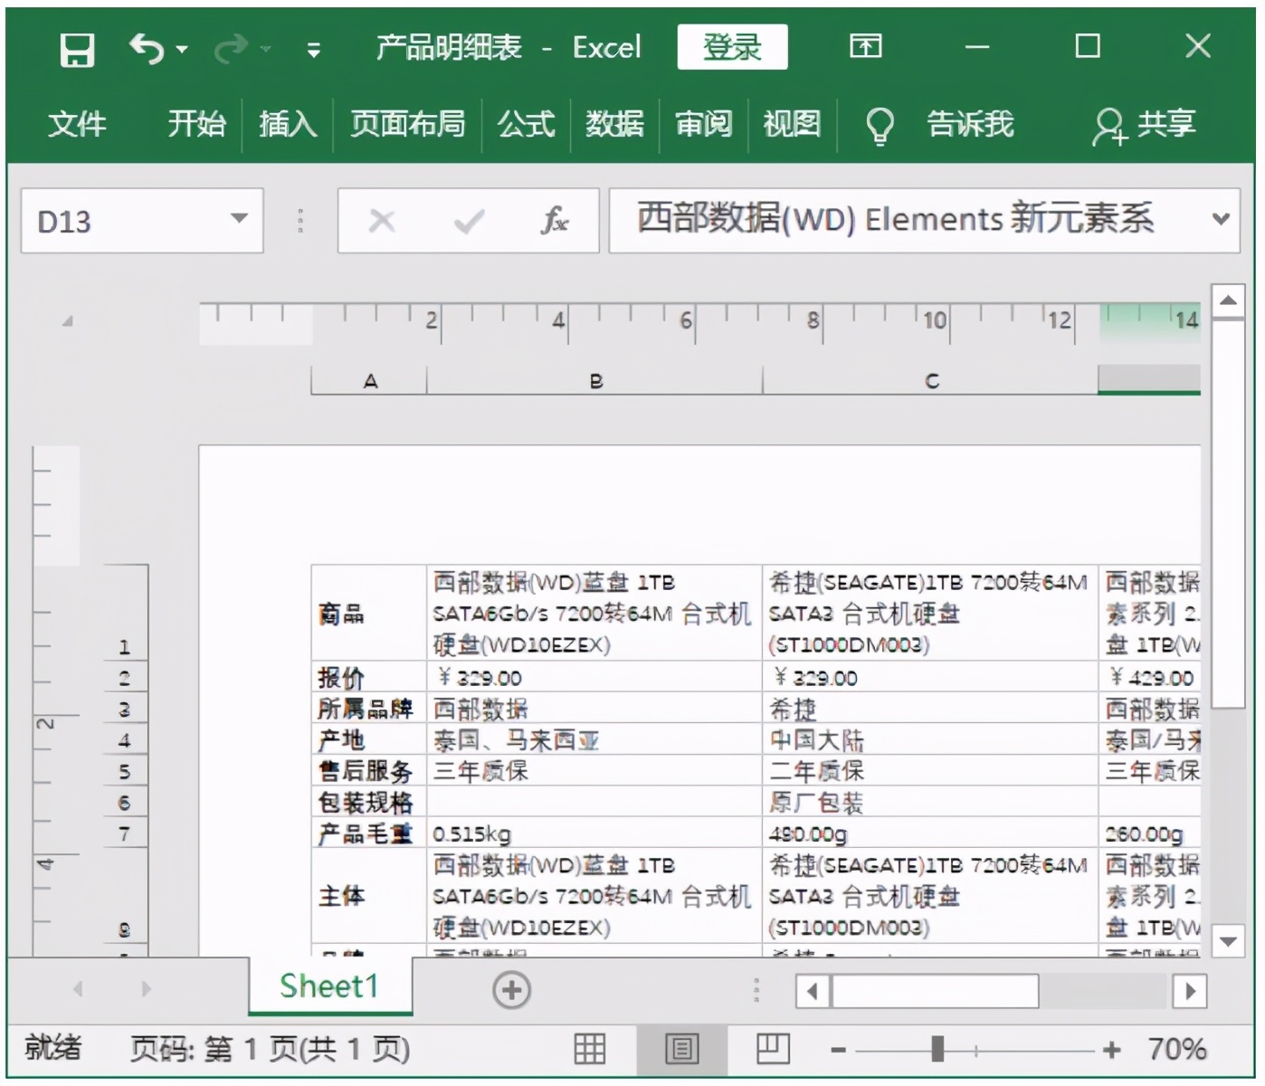This screenshot has height=1086, width=1265.
Task: Click the Cancel (X) icon in formula bar
Action: [x=381, y=220]
